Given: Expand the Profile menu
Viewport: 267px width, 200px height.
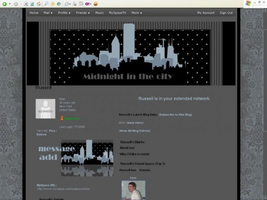Looking at the screenshot, I should (x=64, y=13).
